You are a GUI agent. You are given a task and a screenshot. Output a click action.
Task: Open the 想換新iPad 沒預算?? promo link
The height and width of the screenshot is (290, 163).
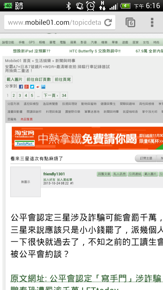point(32,51)
